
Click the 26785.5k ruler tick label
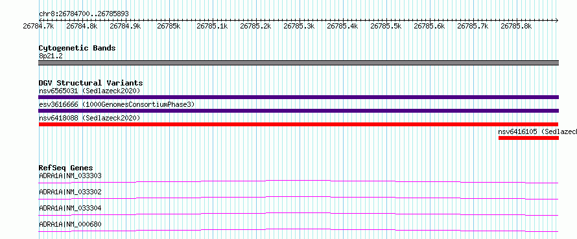coord(386,26)
